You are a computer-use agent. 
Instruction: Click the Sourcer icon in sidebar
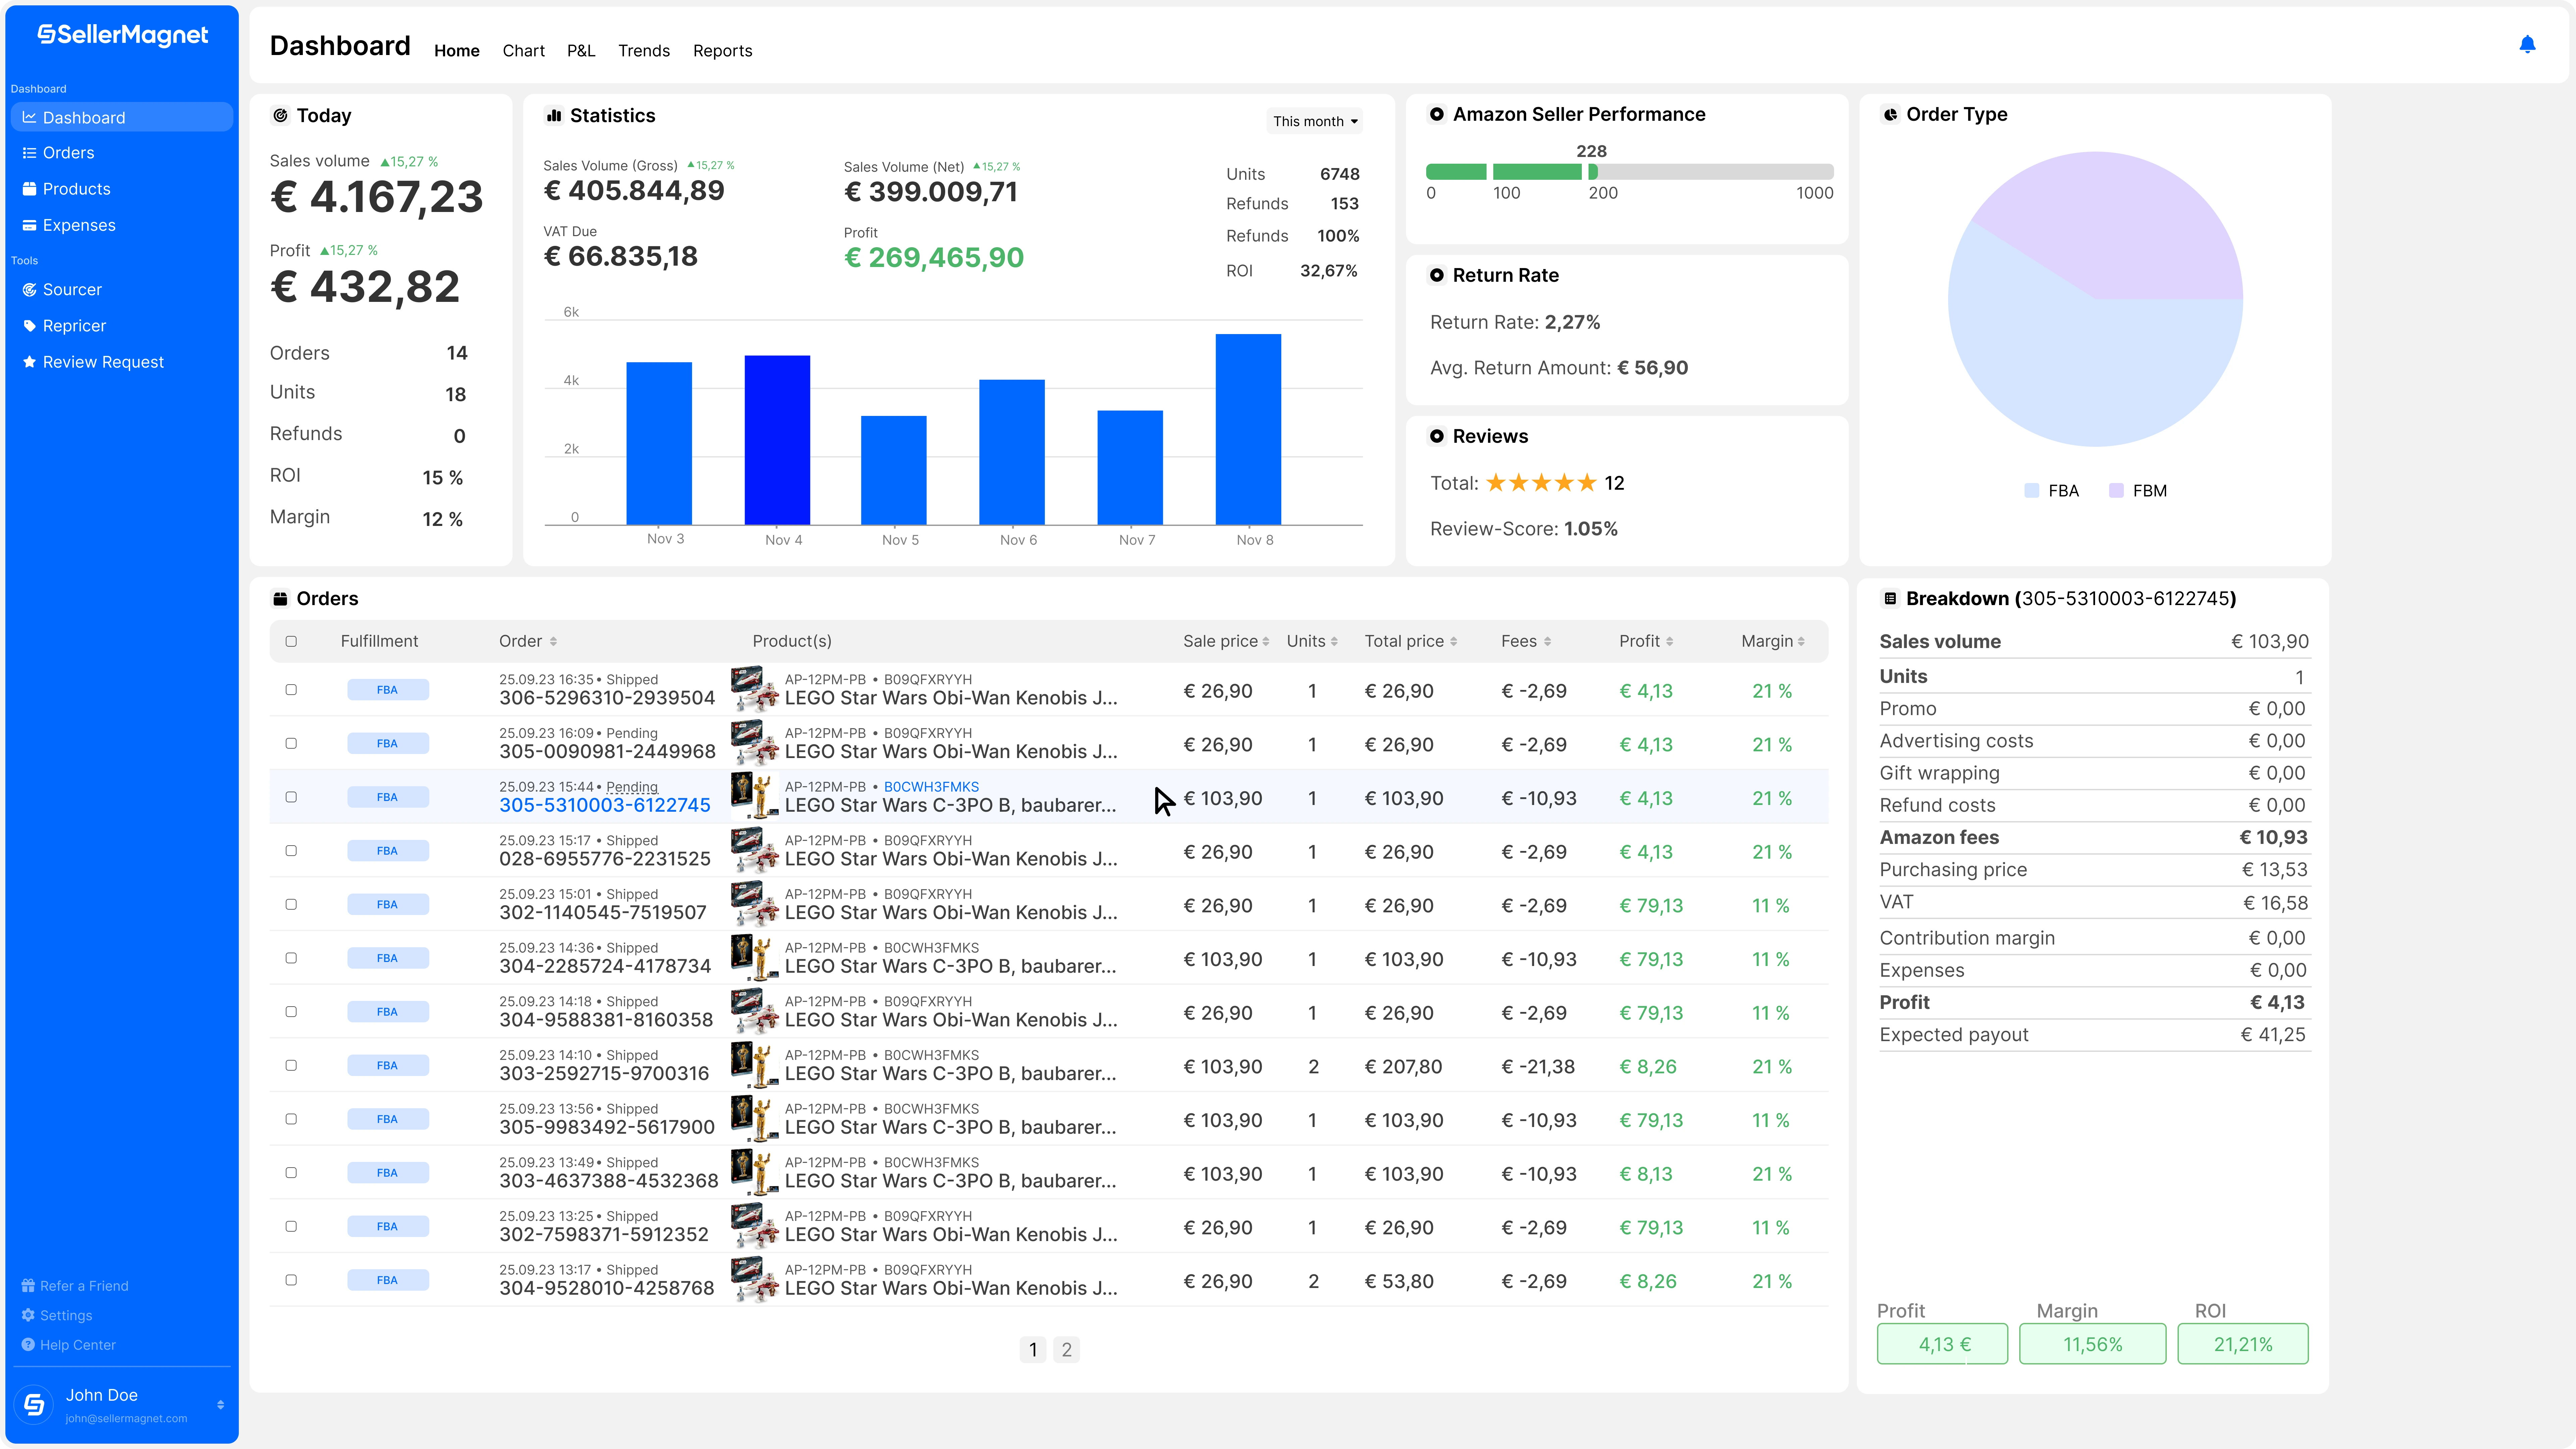click(29, 290)
